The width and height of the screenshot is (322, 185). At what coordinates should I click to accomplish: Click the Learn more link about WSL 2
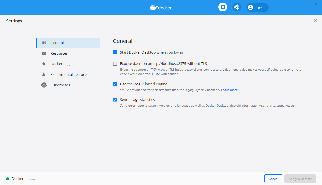click(229, 90)
